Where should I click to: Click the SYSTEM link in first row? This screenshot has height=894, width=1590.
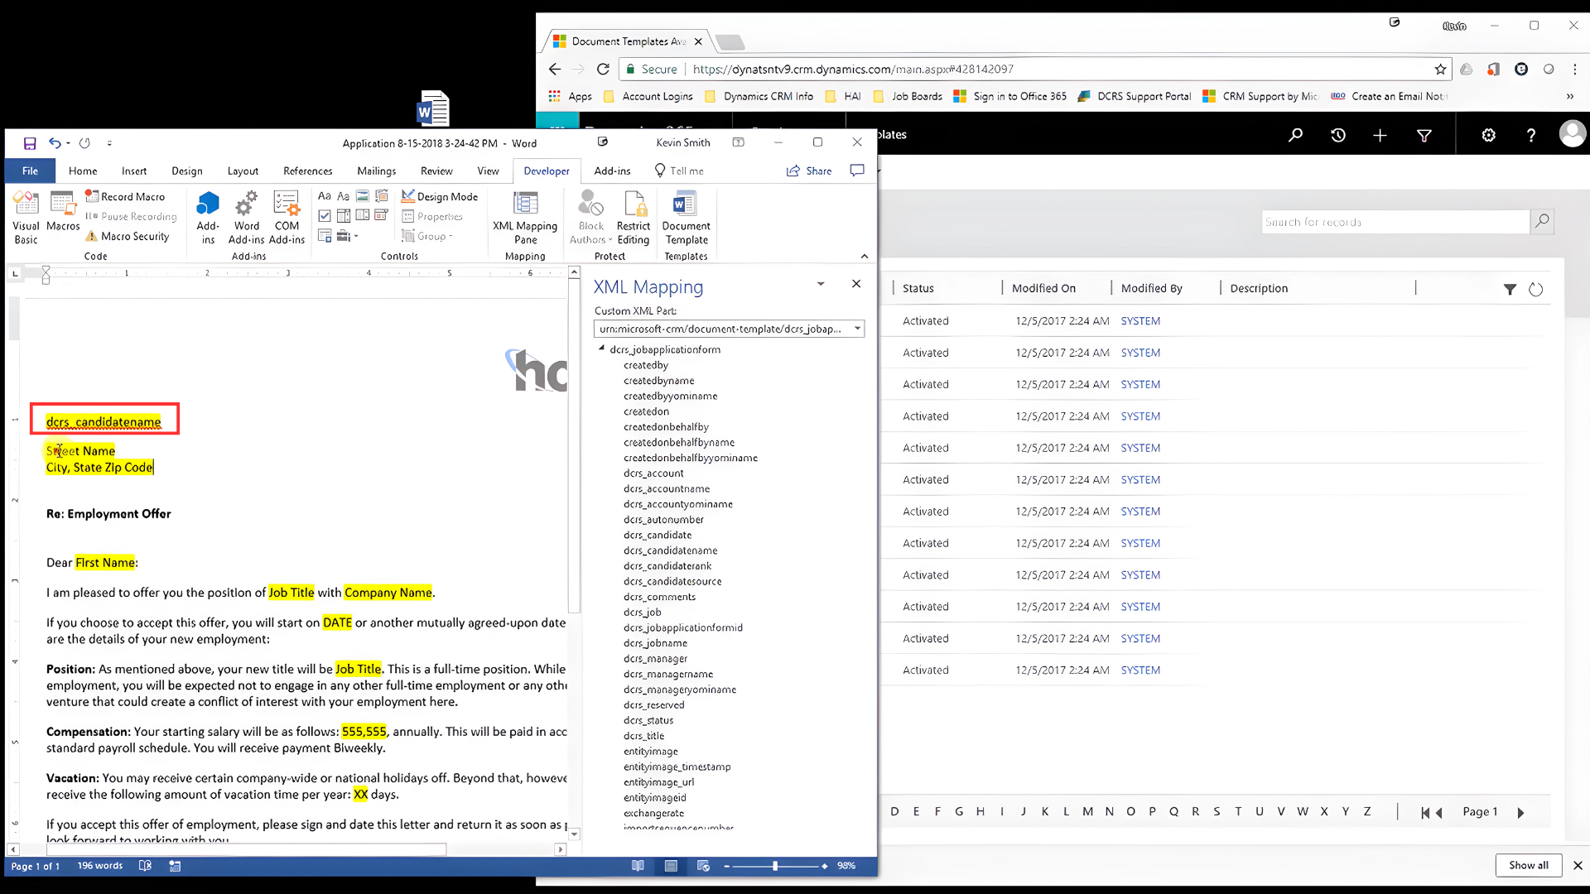click(x=1140, y=321)
